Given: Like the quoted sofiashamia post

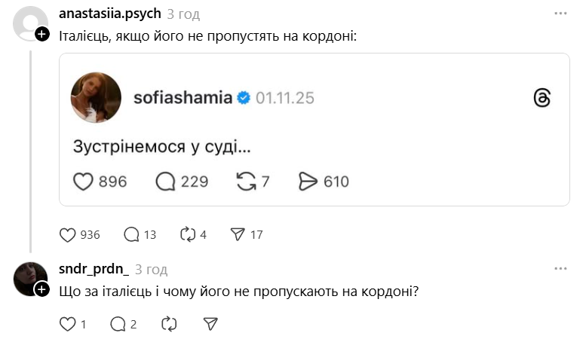Looking at the screenshot, I should 82,181.
